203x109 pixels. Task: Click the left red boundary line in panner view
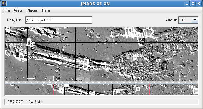pyautogui.click(x=53, y=90)
